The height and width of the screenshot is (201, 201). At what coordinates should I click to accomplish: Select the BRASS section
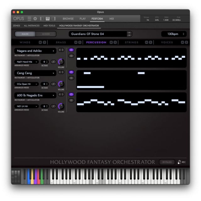61,42
